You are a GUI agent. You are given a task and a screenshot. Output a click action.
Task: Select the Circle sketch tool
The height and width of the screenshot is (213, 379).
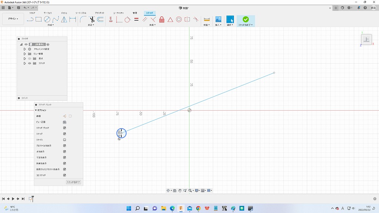coord(47,19)
